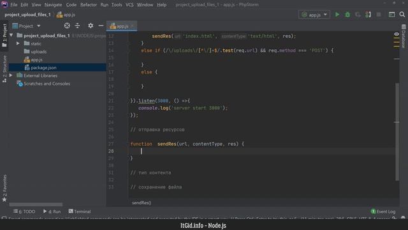Viewport: 408px width, 230px height.
Task: Open Event Log from status bar
Action: coord(382,211)
